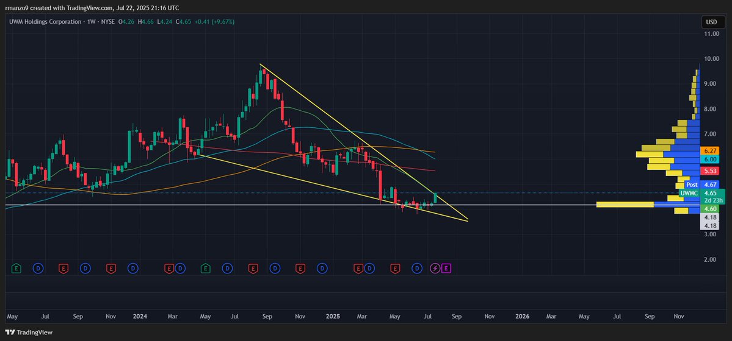Click the 7.00 price scale label
732x341 pixels.
(x=711, y=134)
